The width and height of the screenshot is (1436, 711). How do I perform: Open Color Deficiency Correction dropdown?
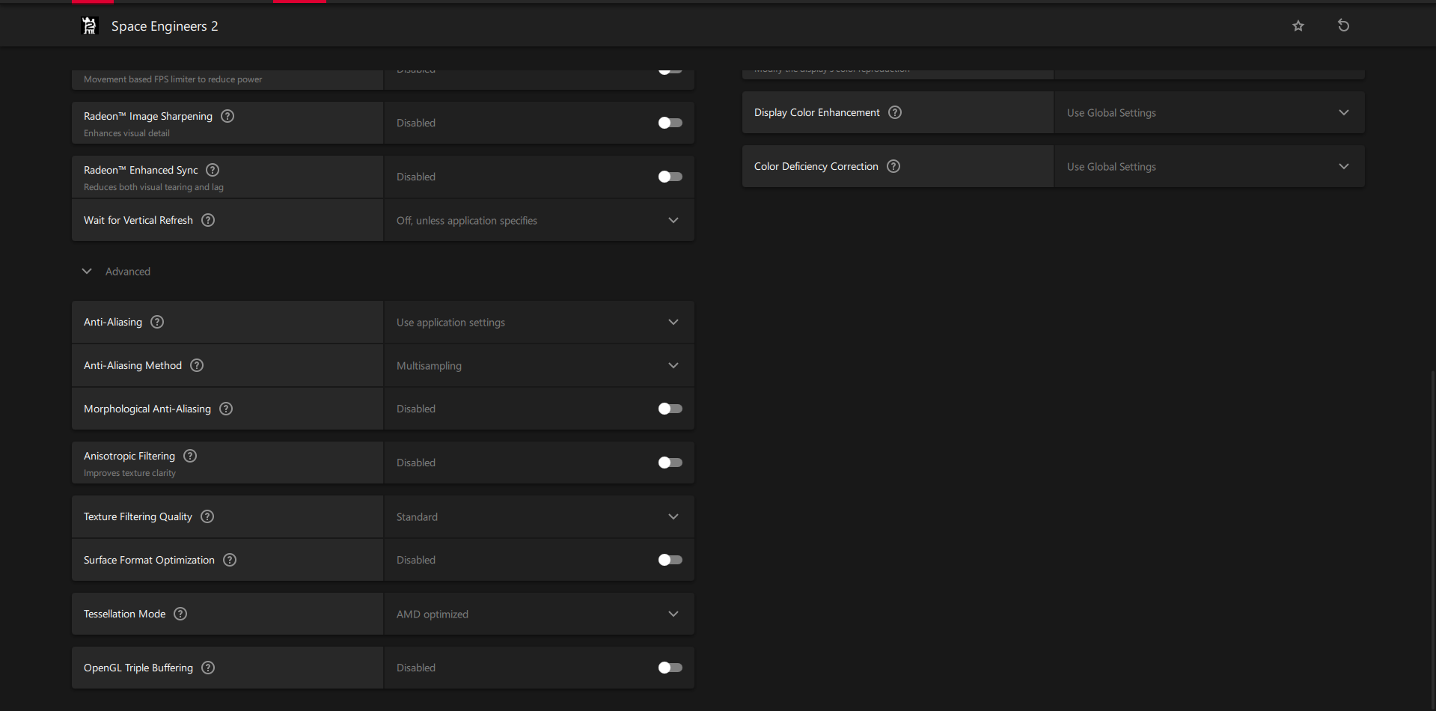point(1209,166)
